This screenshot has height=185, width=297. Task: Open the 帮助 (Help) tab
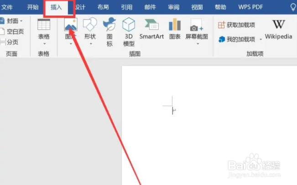pyautogui.click(x=220, y=7)
